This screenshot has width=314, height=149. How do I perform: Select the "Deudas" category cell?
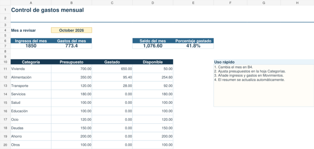(x=31, y=128)
